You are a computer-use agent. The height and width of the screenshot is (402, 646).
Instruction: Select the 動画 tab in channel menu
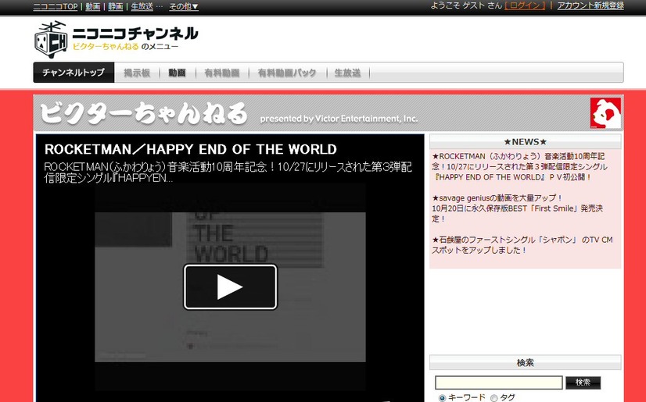pyautogui.click(x=178, y=73)
